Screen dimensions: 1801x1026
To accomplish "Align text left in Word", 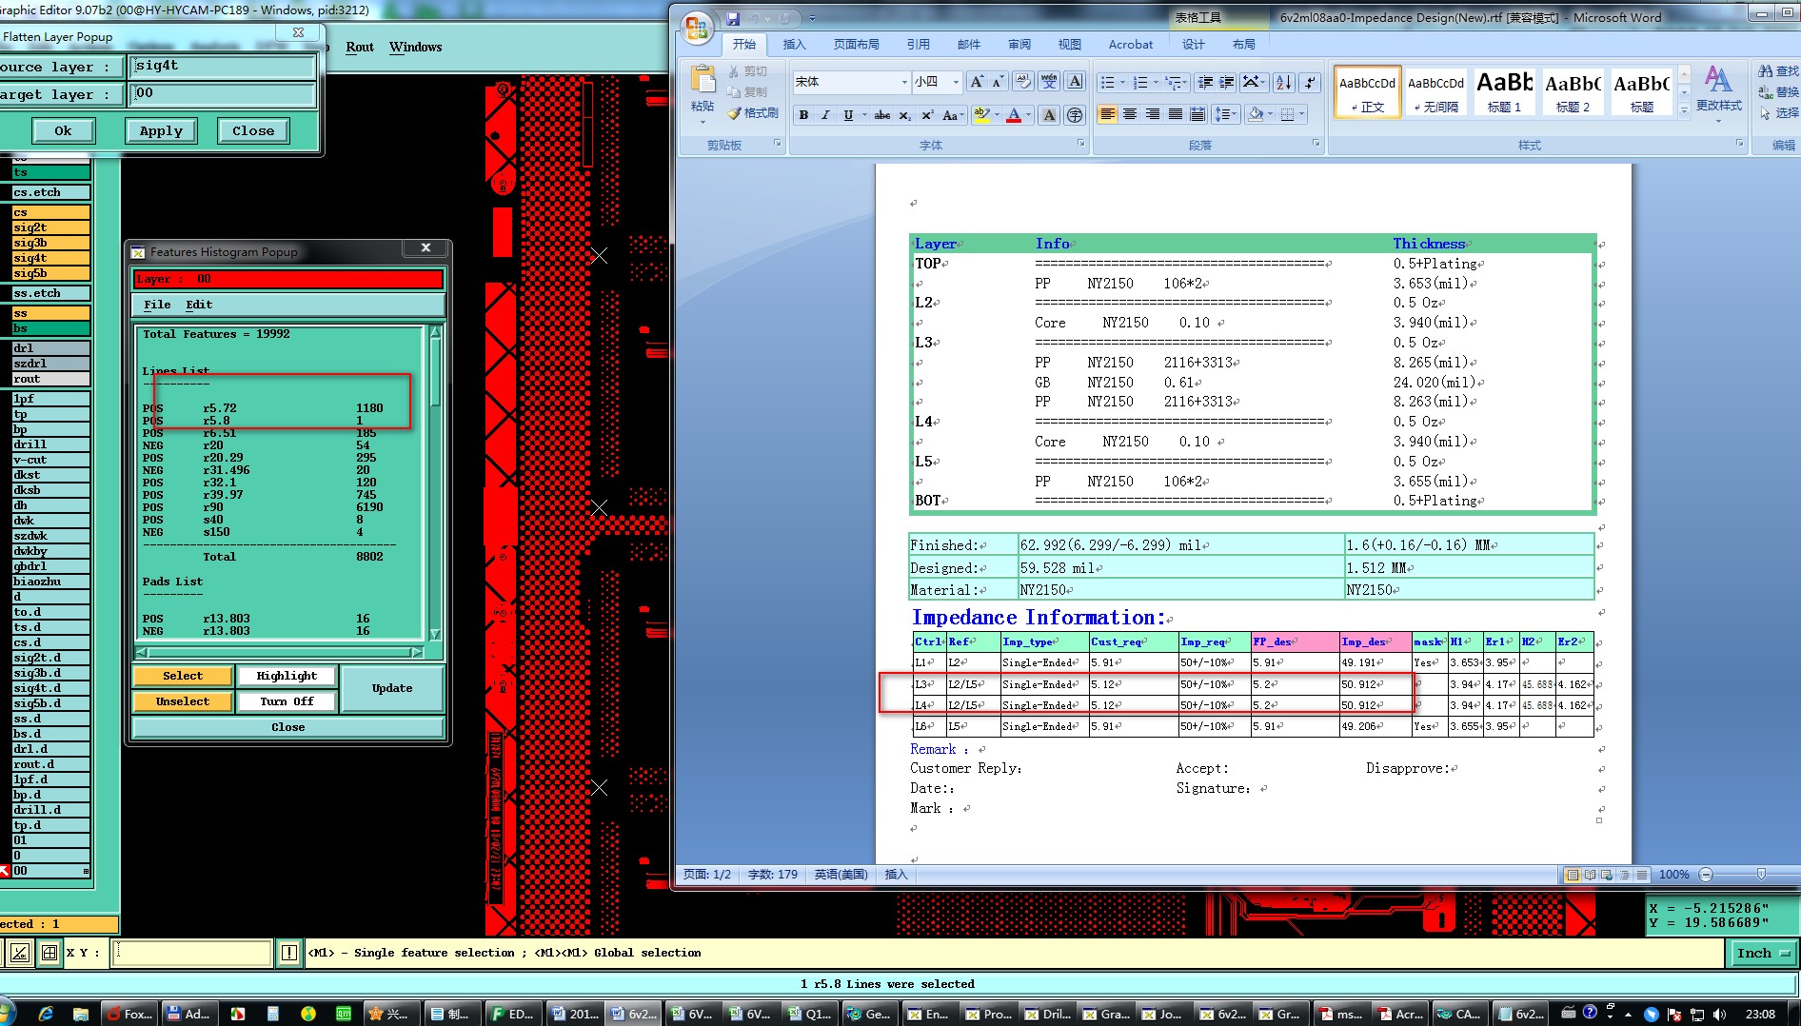I will click(1107, 115).
